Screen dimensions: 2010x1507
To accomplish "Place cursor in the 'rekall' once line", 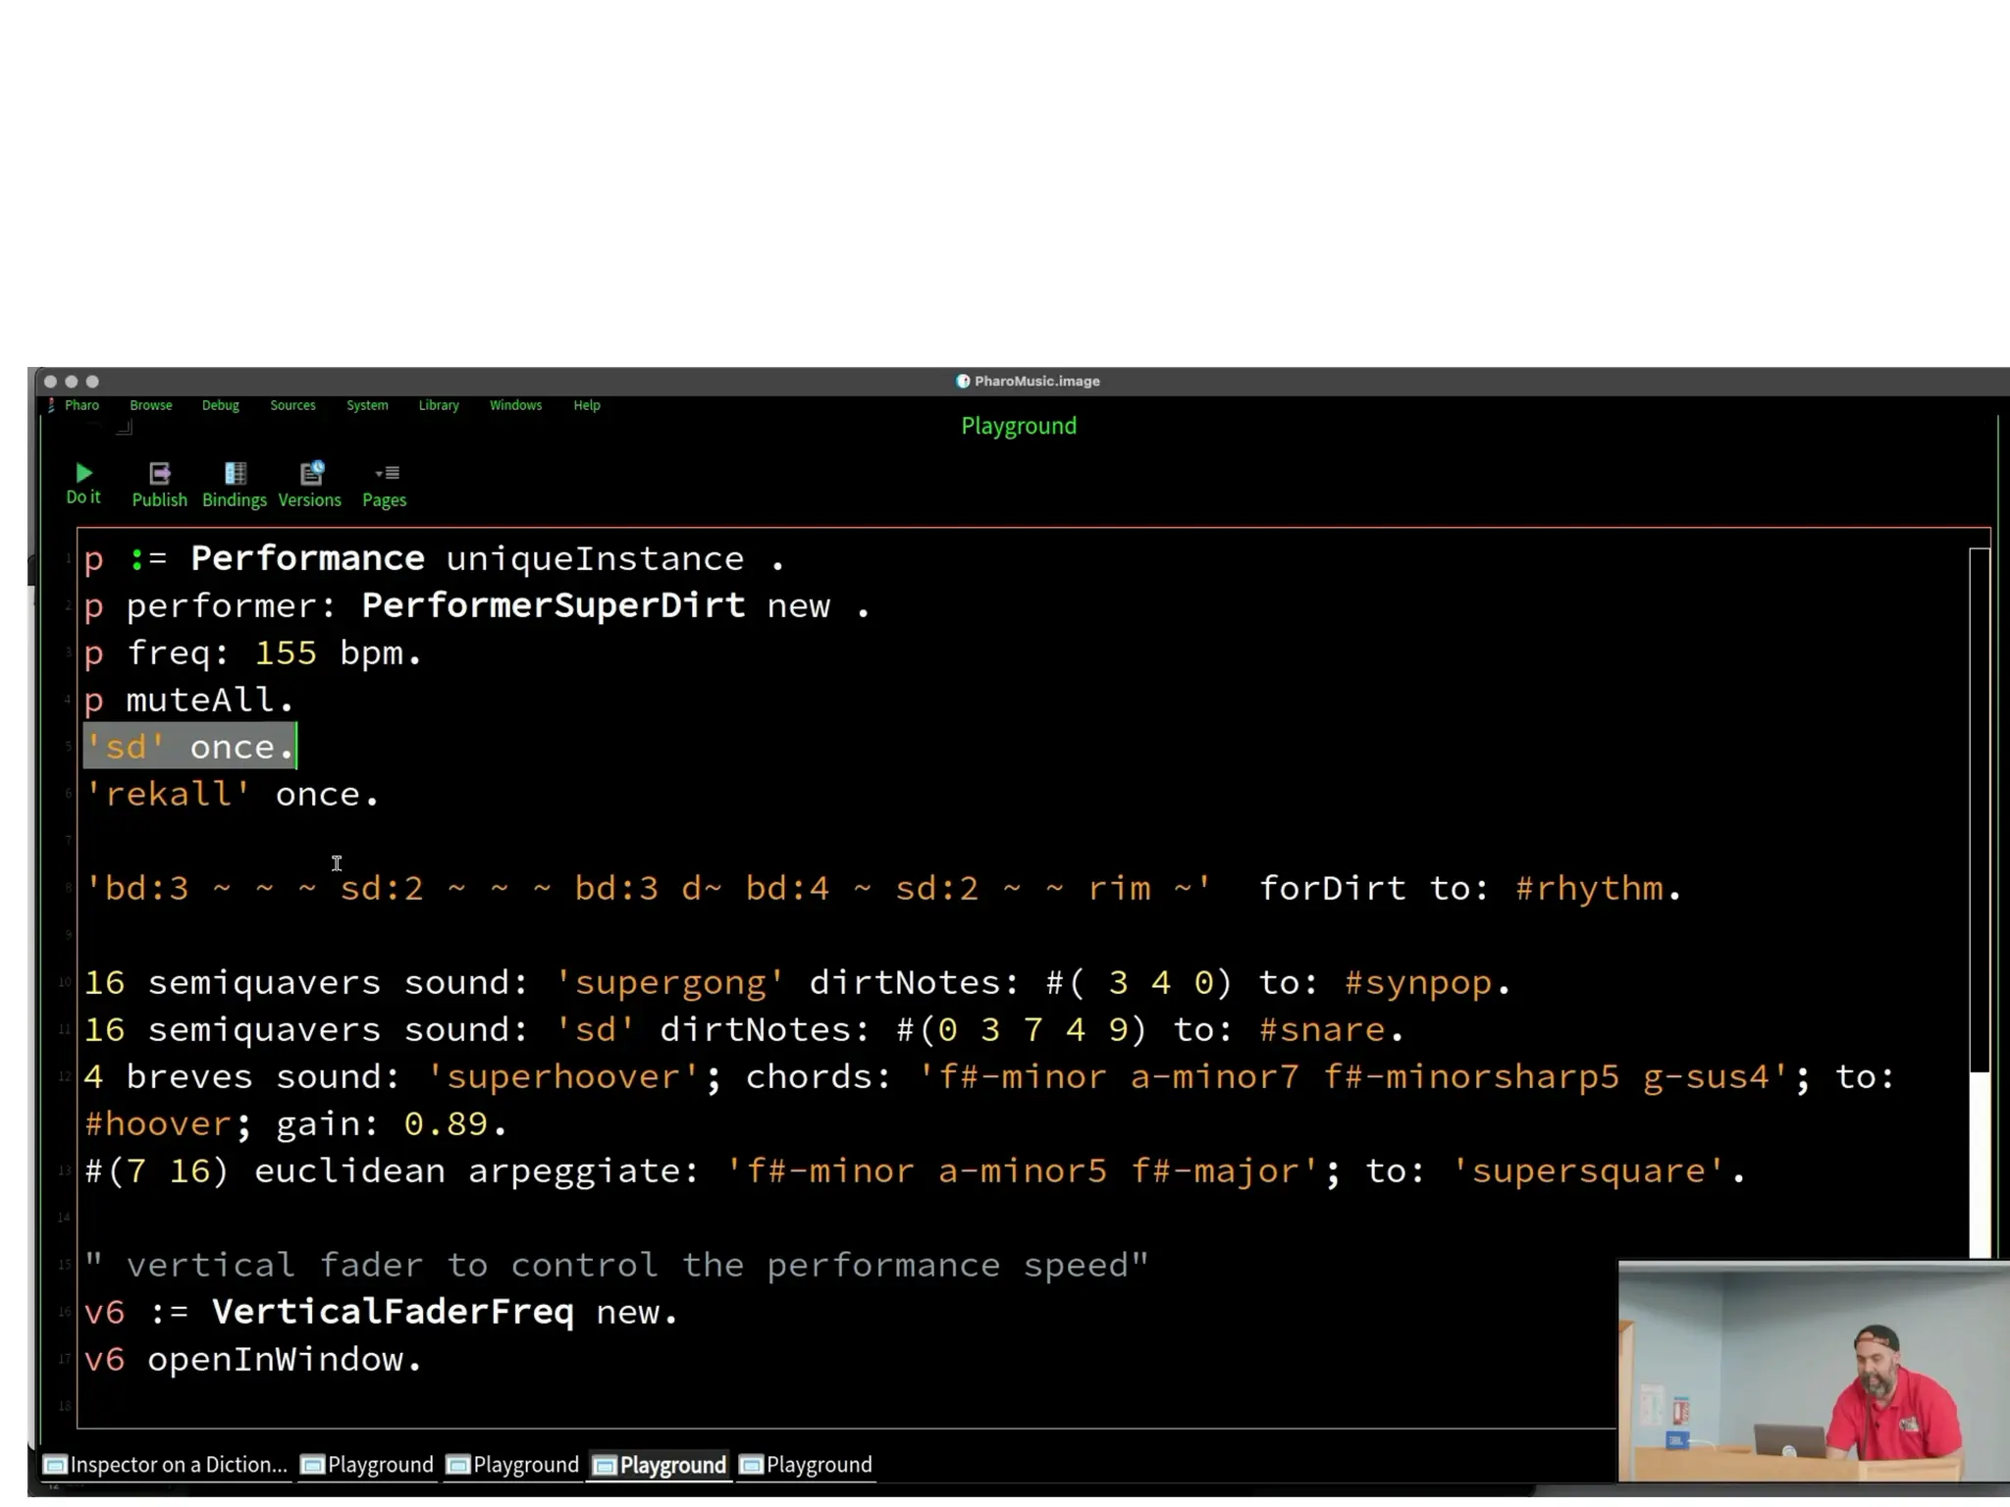I will (236, 795).
